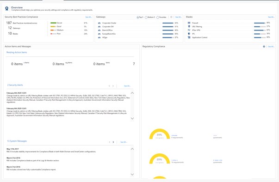Open the Regulatory Compliance settings gear
Viewport: 279px width, 182px height.
264,47
